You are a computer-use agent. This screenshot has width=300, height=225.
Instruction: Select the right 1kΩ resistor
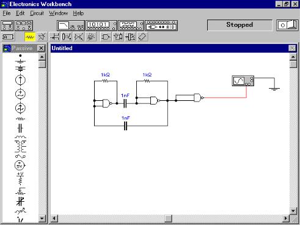pyautogui.click(x=147, y=81)
